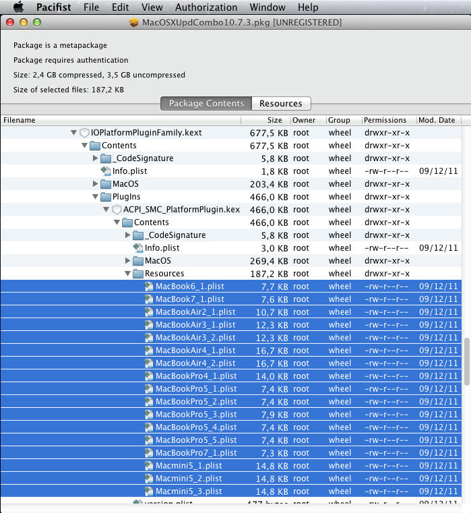Viewport: 471px width, 513px height.
Task: Open the Help menu
Action: (x=308, y=7)
